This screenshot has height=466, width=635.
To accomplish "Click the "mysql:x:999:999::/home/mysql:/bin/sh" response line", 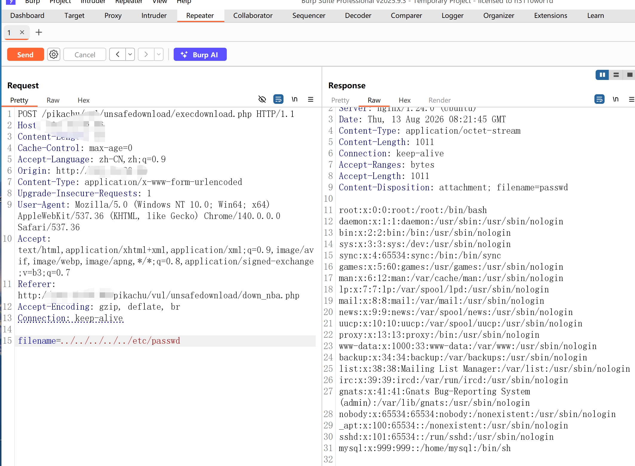I will click(425, 448).
